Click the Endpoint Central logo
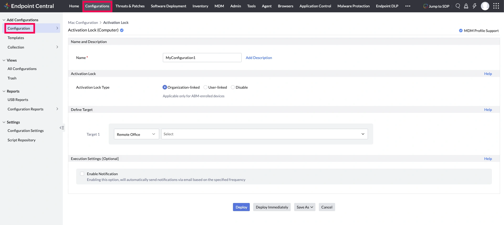 click(x=29, y=6)
